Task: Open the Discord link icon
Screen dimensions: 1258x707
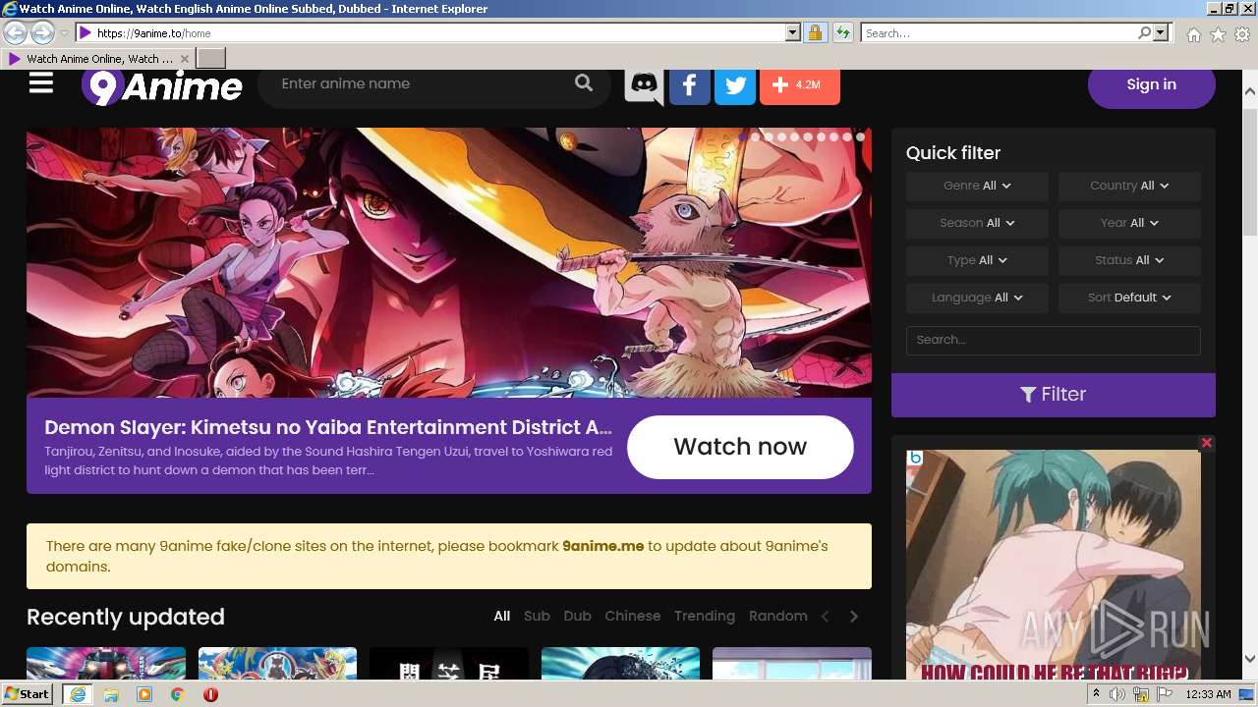Action: (644, 84)
